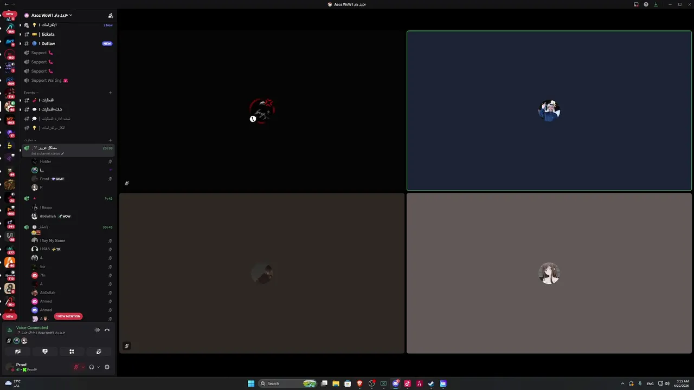Open server with 209 badge in sidebar
This screenshot has width=694, height=390.
pyautogui.click(x=10, y=80)
